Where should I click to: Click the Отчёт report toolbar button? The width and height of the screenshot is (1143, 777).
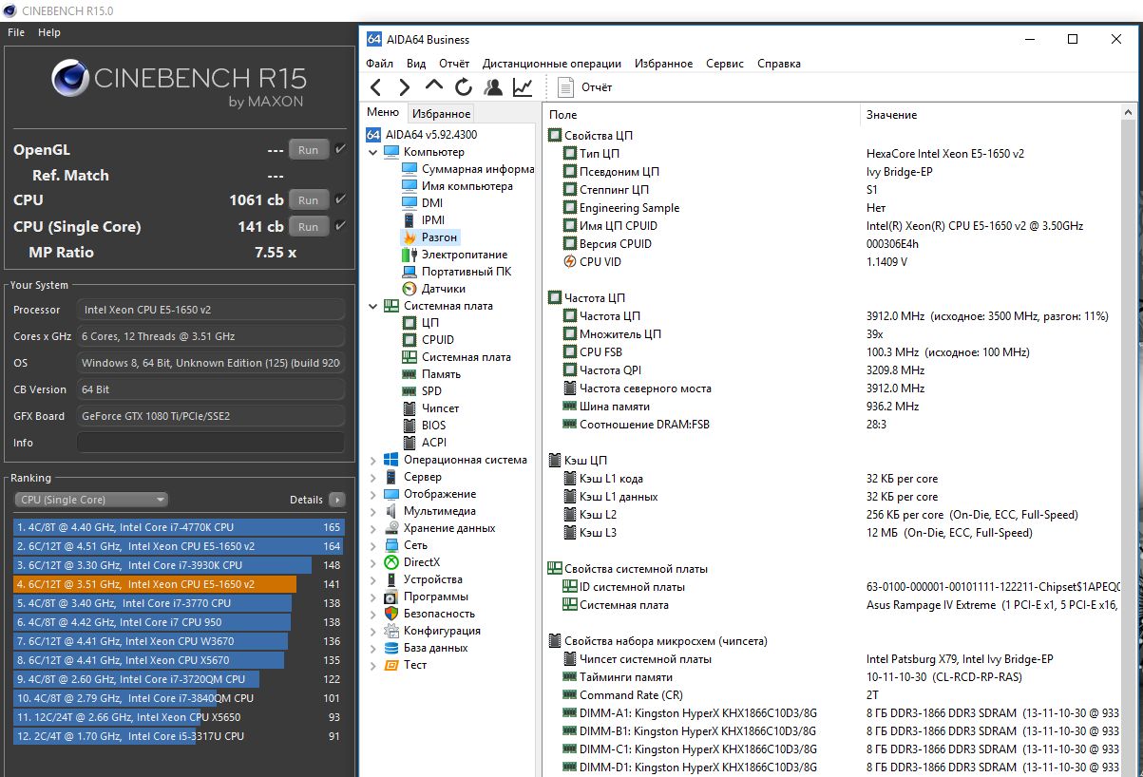[585, 87]
